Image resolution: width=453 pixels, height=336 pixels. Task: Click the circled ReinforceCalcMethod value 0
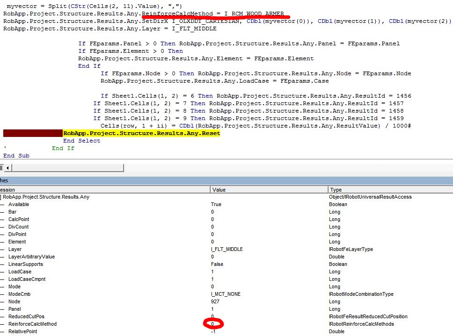click(212, 324)
